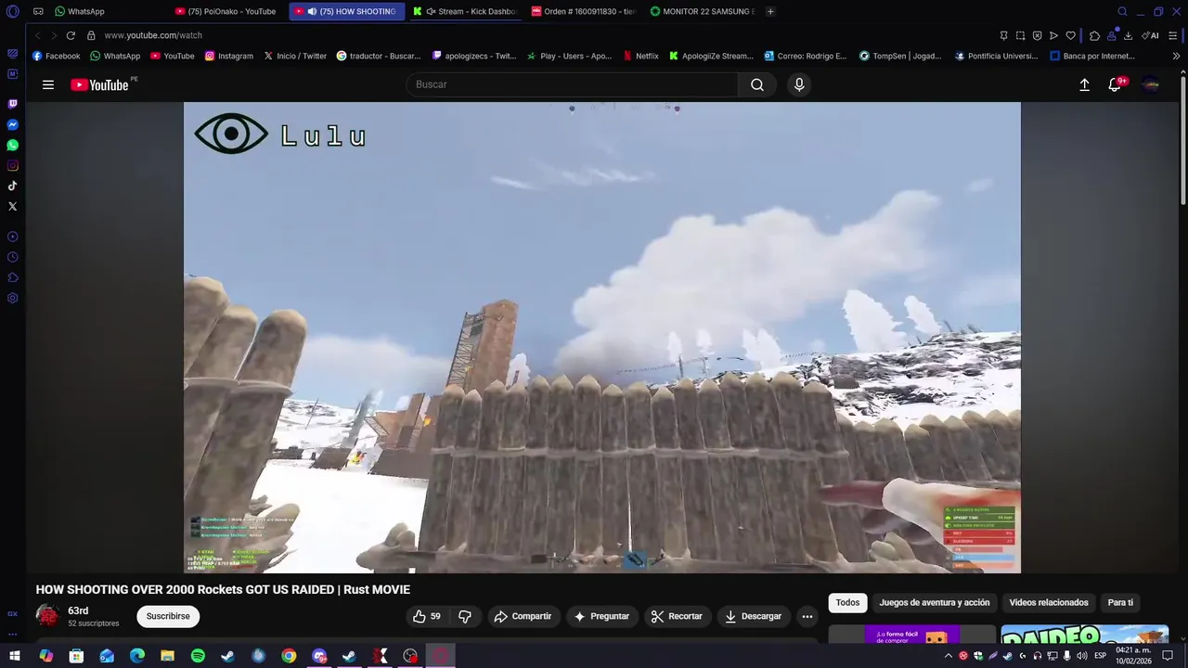Viewport: 1188px width, 668px height.
Task: Select the Todos filter chip
Action: click(x=847, y=603)
